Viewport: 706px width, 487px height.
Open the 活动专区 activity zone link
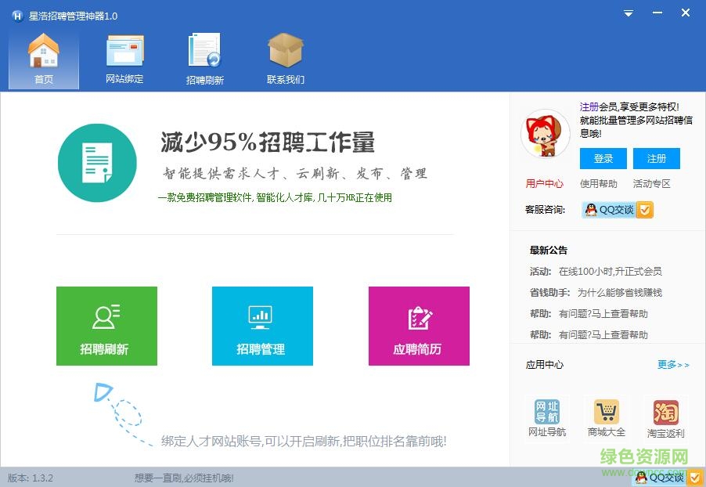(653, 183)
